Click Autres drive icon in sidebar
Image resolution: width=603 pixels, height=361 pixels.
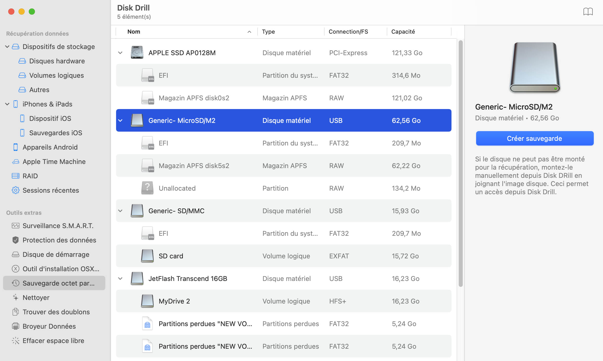[x=22, y=90]
